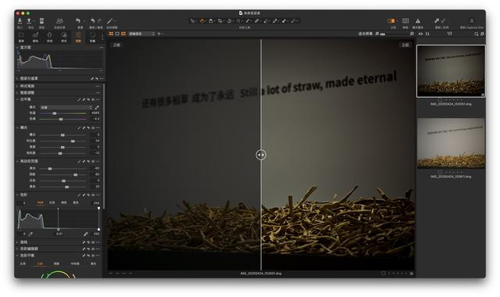Select the second thumbnail in the browser
This screenshot has width=500, height=297.
(451, 144)
